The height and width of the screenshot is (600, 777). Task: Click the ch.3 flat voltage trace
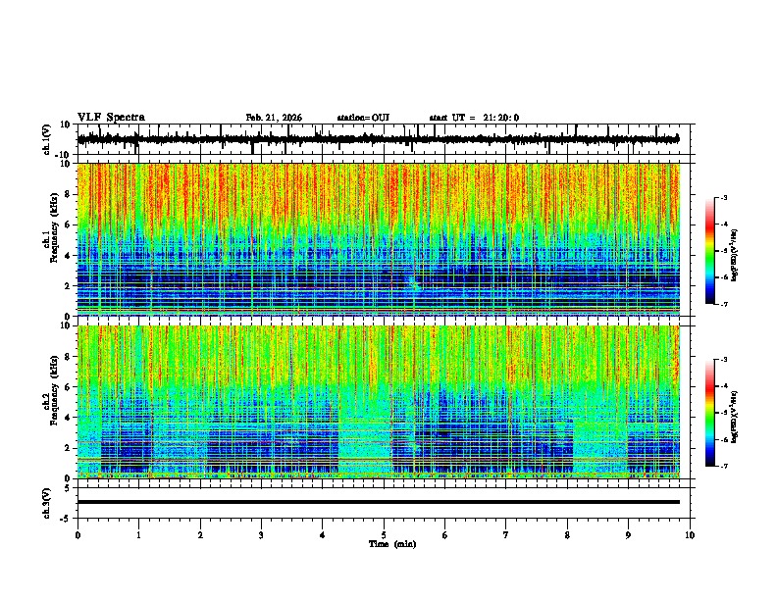(378, 502)
